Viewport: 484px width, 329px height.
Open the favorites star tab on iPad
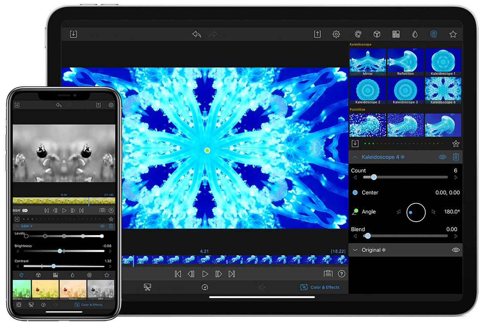453,34
